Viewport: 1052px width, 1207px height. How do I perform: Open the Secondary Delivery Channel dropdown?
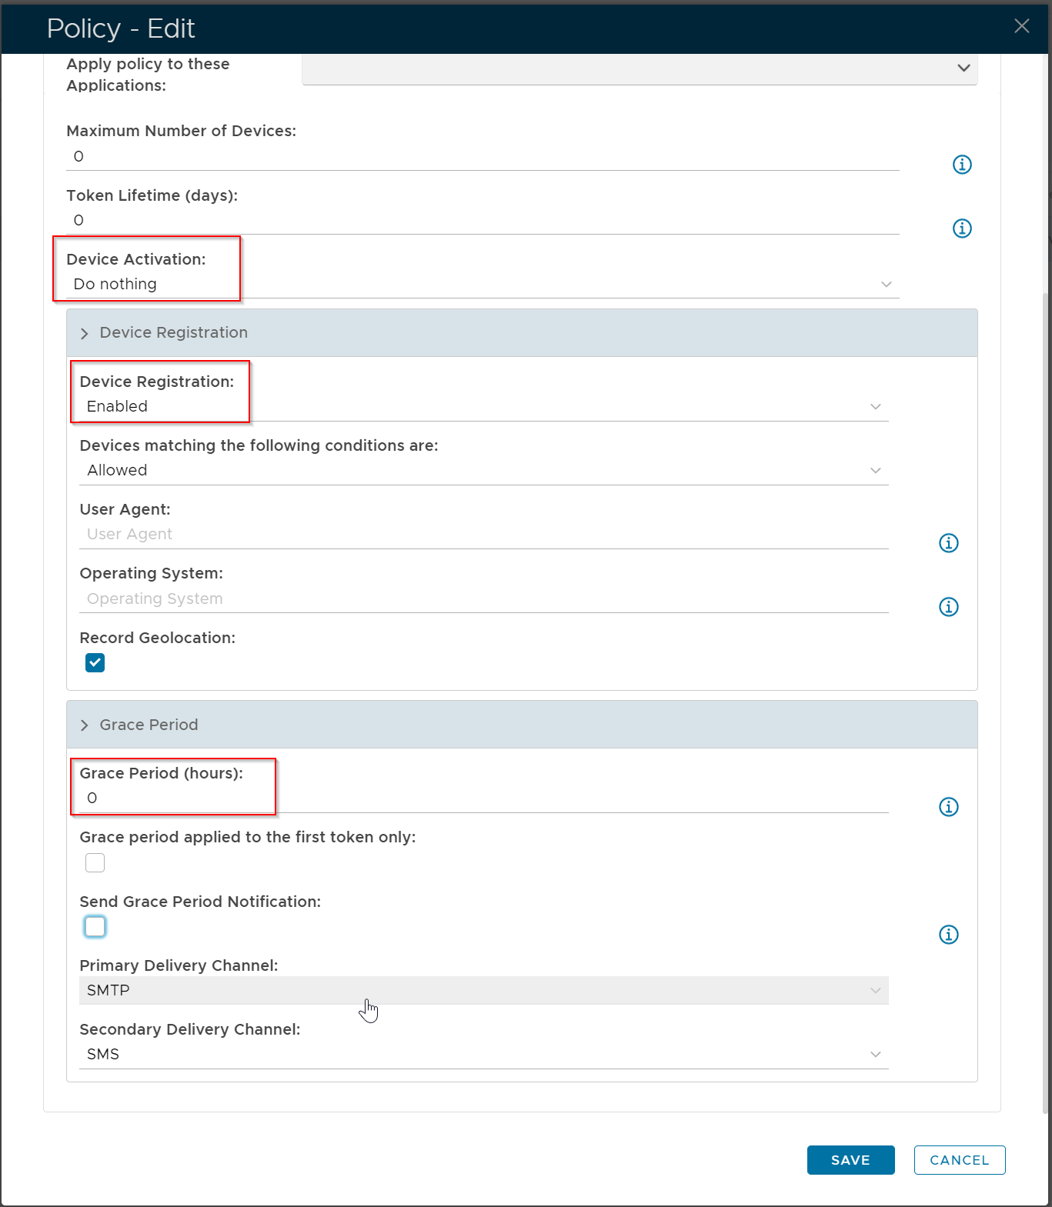tap(483, 1055)
